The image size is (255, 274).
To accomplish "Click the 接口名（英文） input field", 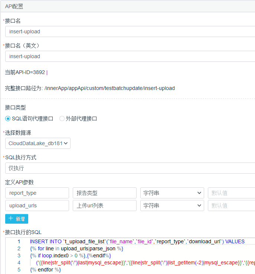I will 130,56.
